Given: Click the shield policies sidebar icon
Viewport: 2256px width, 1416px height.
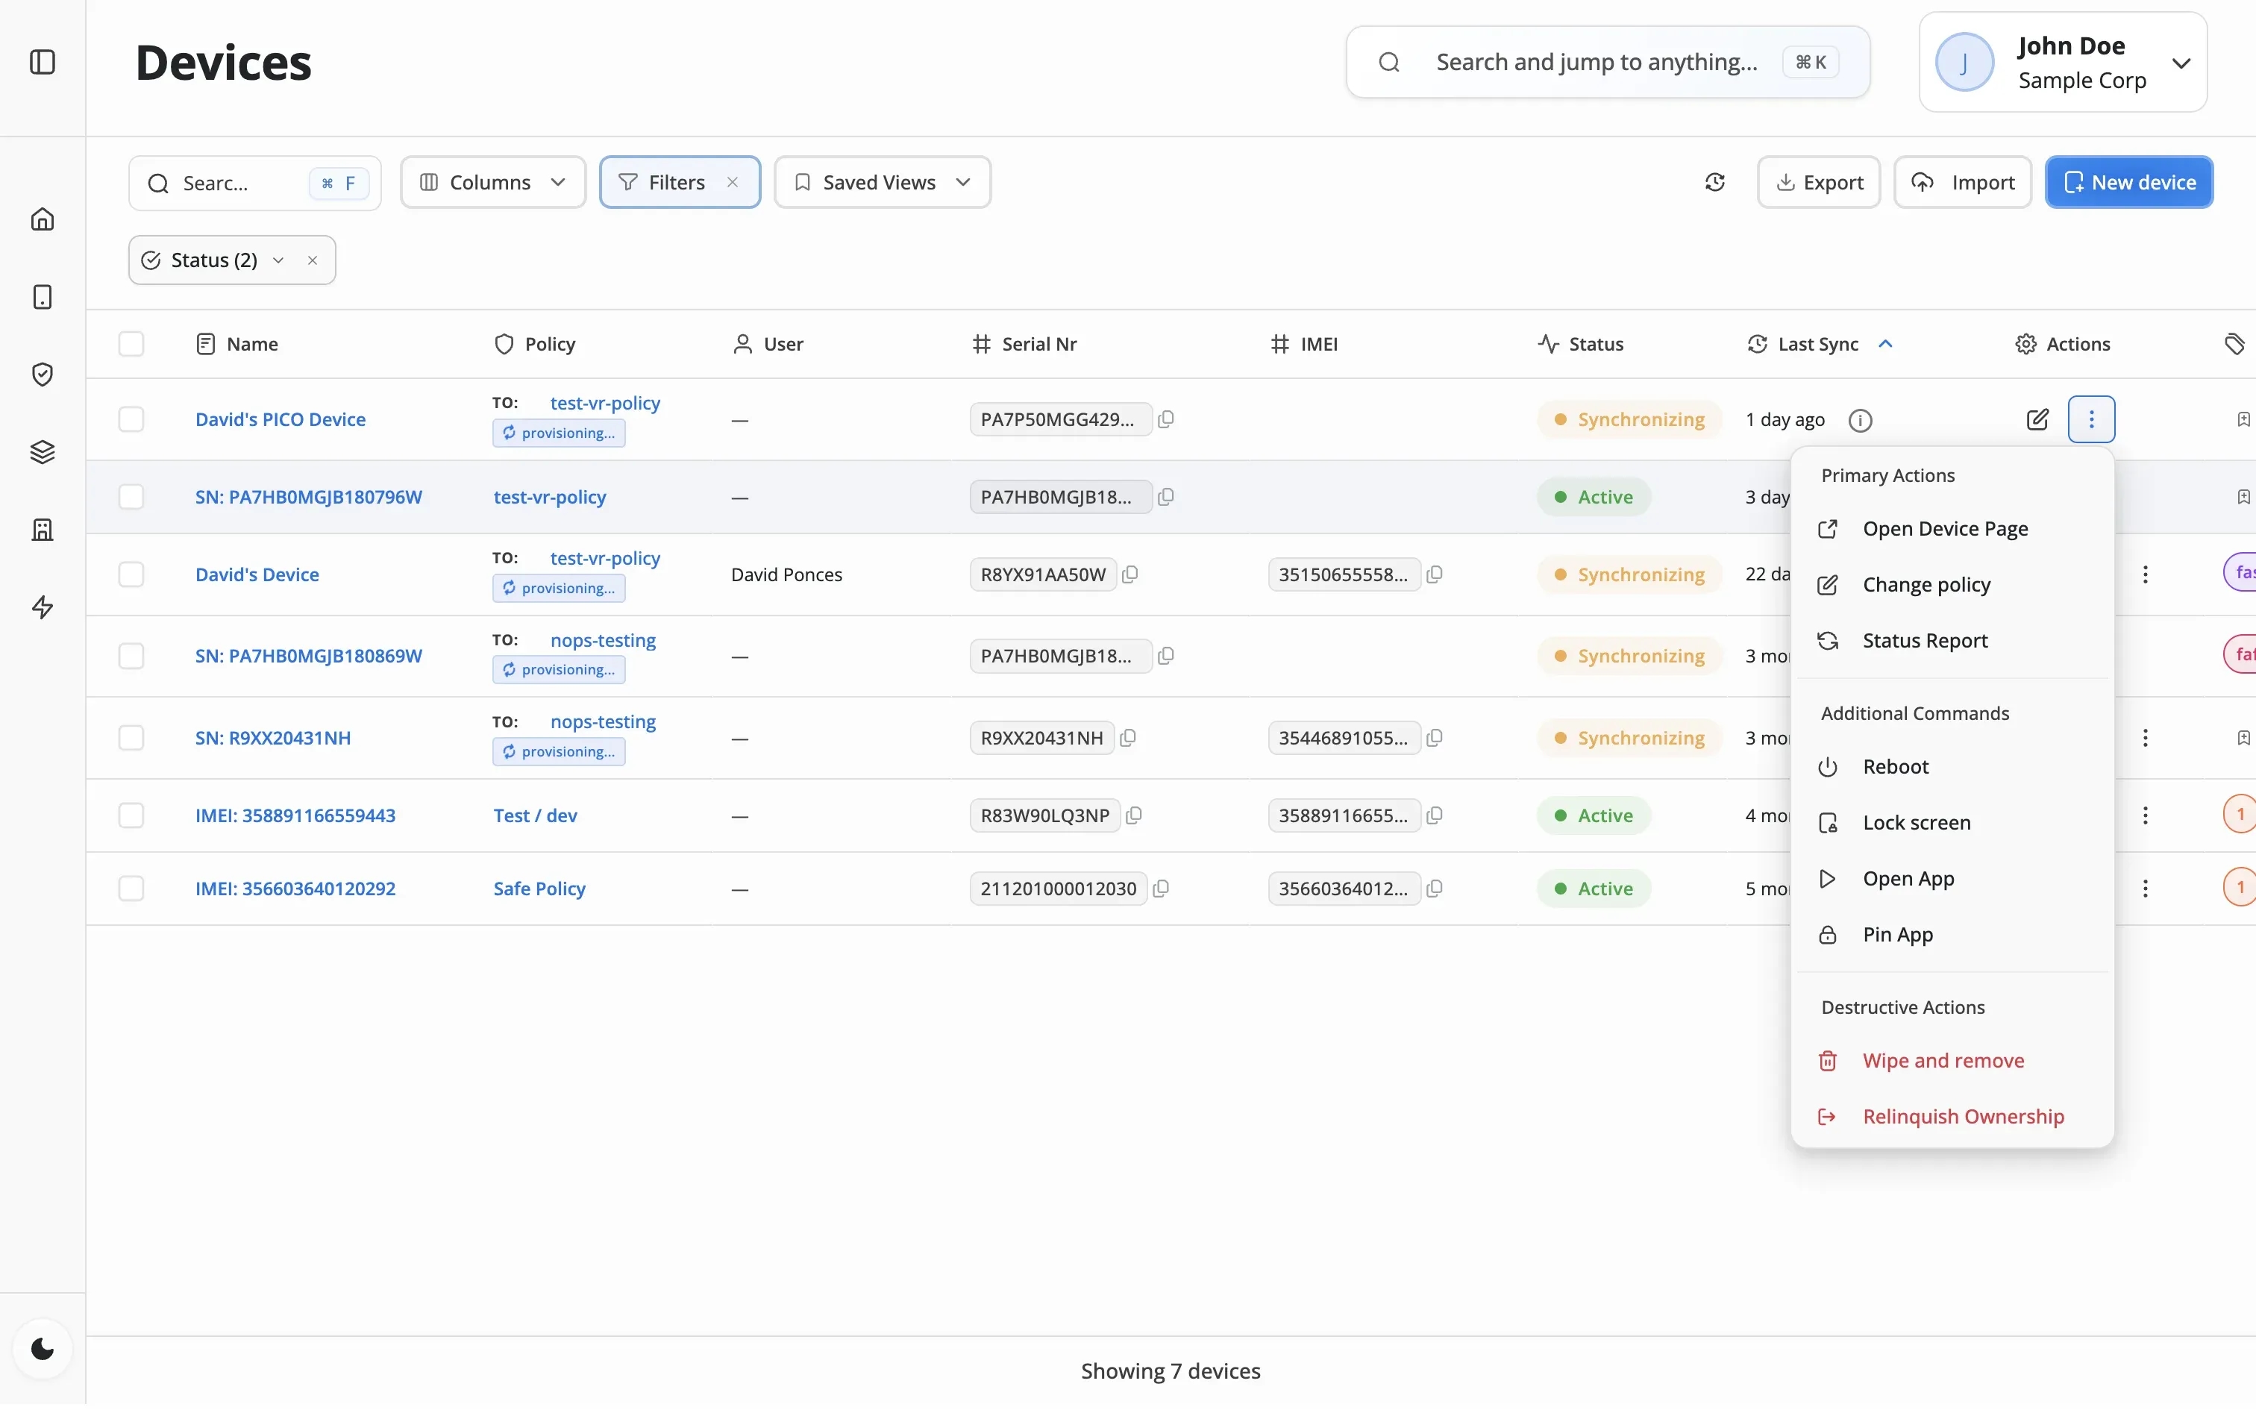Looking at the screenshot, I should pyautogui.click(x=42, y=375).
